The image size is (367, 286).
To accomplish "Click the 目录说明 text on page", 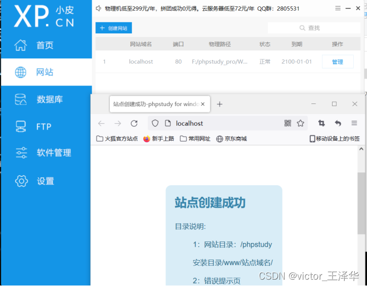I will [190, 227].
